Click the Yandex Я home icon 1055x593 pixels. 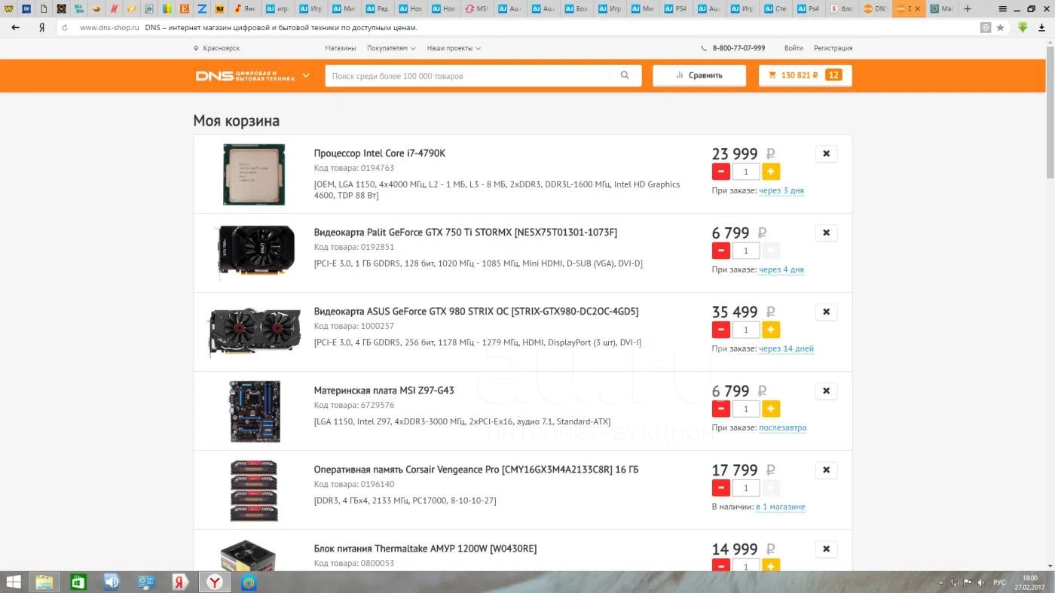(x=41, y=27)
